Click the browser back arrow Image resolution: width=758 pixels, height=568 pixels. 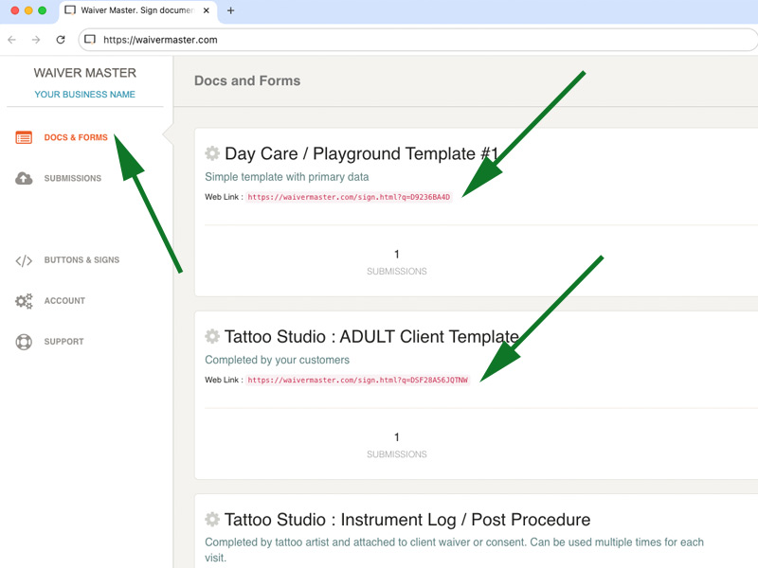pos(12,40)
